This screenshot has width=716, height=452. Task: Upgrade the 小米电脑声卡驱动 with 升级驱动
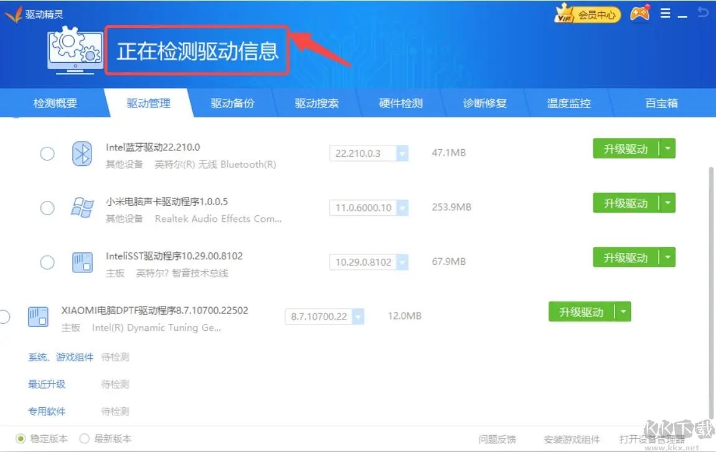coord(626,203)
